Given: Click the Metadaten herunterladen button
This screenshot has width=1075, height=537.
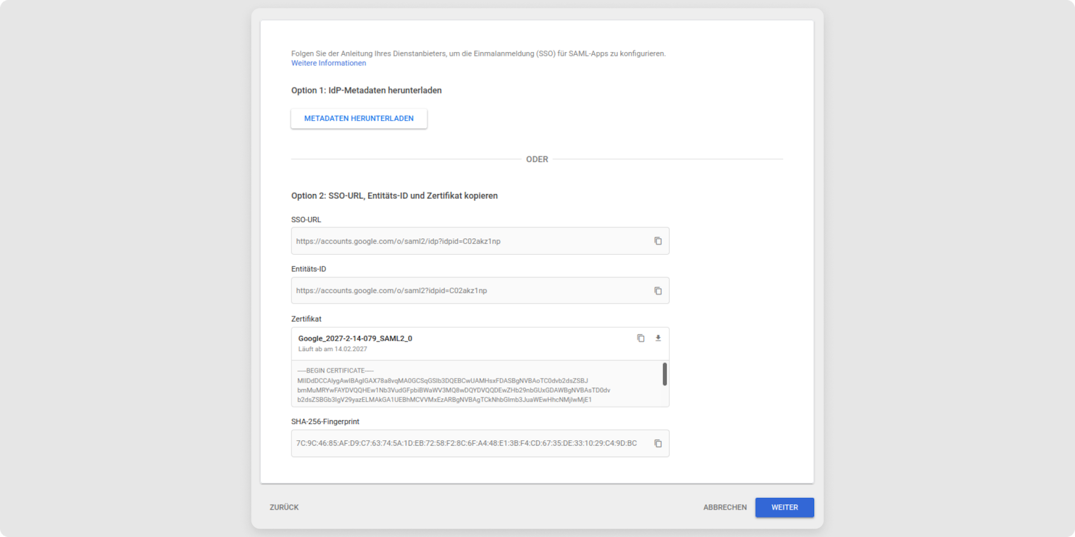Looking at the screenshot, I should [x=359, y=119].
